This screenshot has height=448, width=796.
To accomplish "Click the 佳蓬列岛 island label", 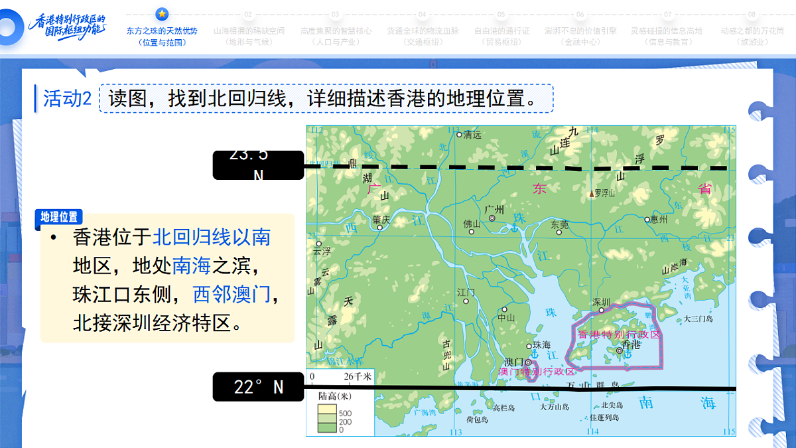I will pos(604,417).
